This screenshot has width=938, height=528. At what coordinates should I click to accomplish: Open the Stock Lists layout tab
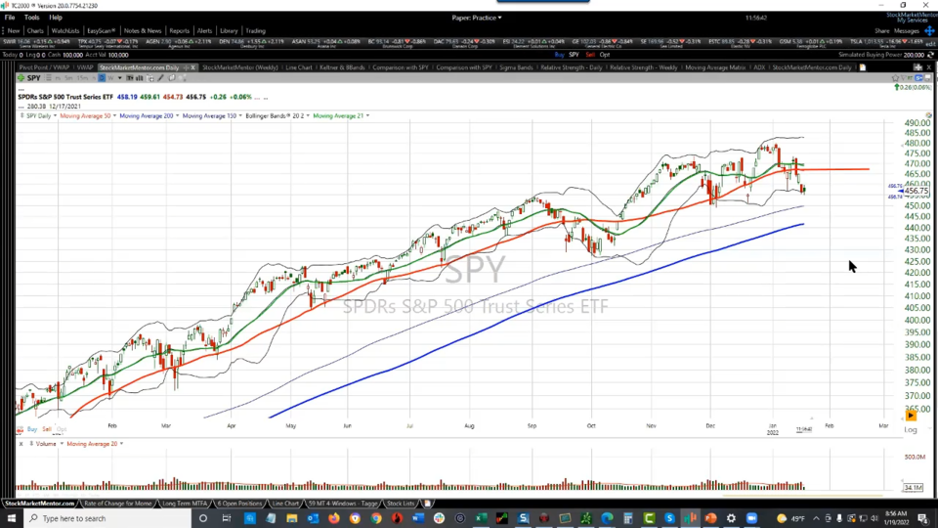pos(401,504)
